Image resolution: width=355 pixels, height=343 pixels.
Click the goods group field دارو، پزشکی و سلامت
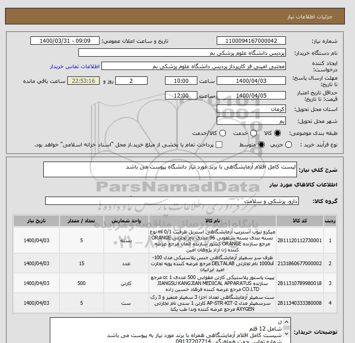point(172,201)
